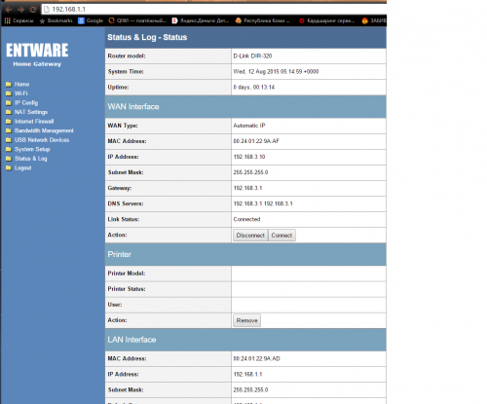
Task: Click the browser forward arrow icon
Action: [20, 10]
